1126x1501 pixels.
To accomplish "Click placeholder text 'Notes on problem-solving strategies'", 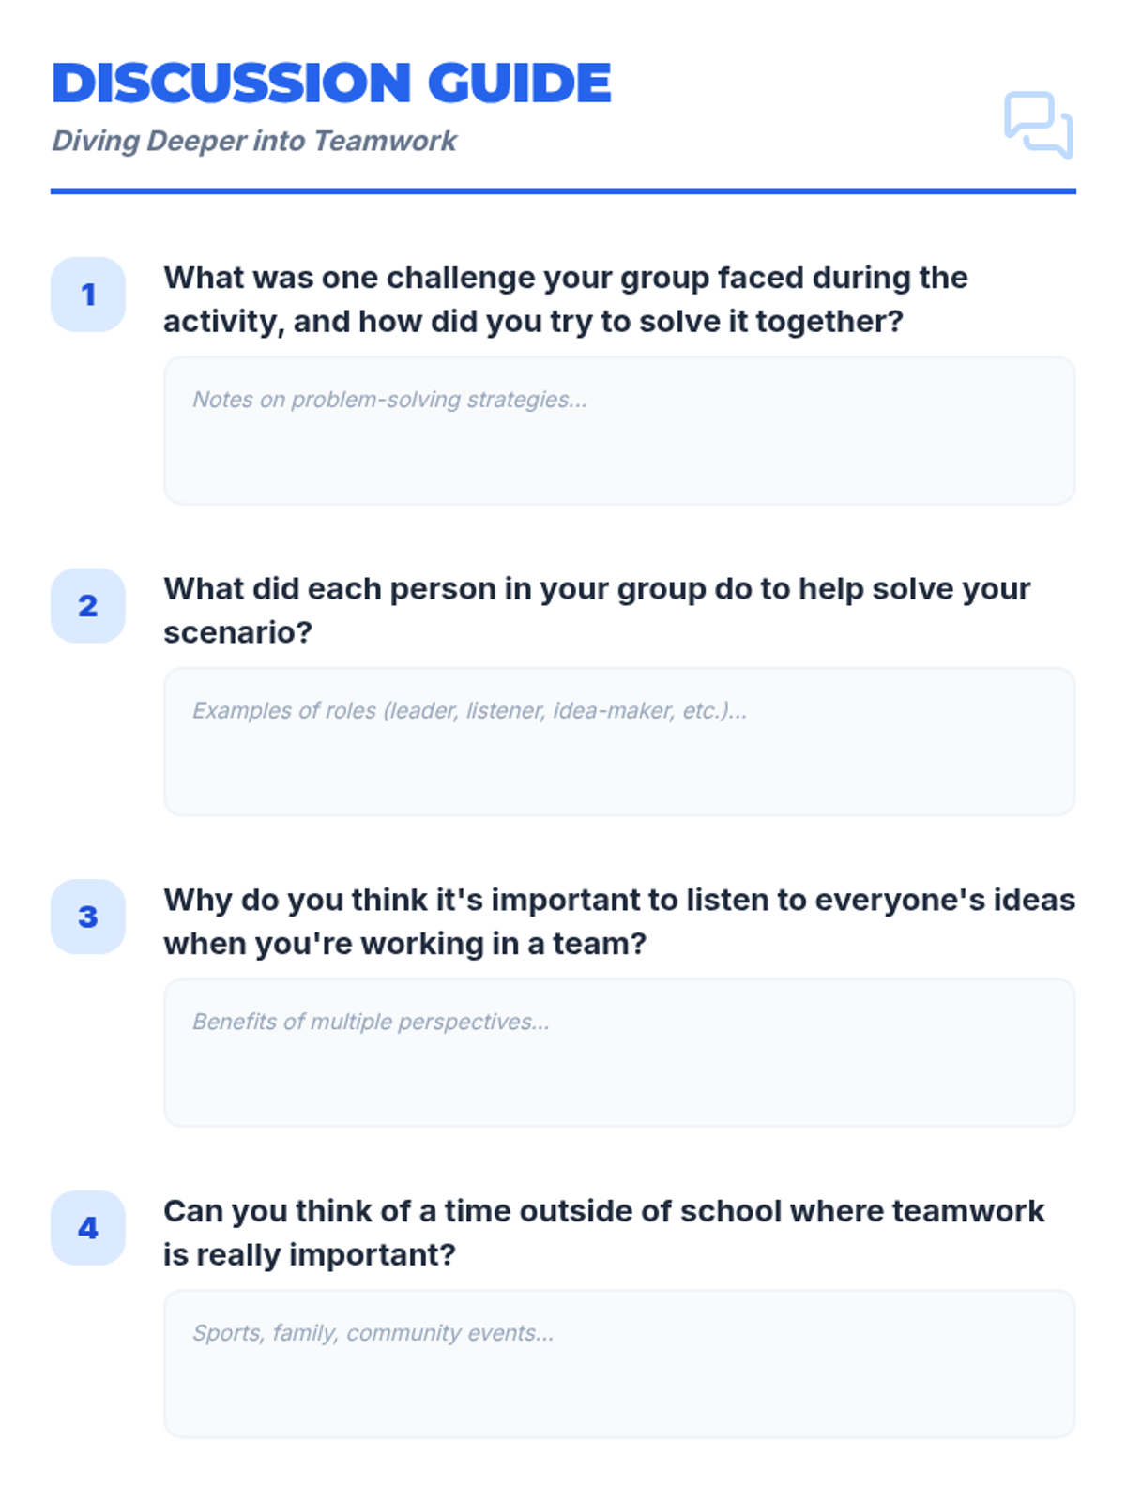I will (389, 400).
